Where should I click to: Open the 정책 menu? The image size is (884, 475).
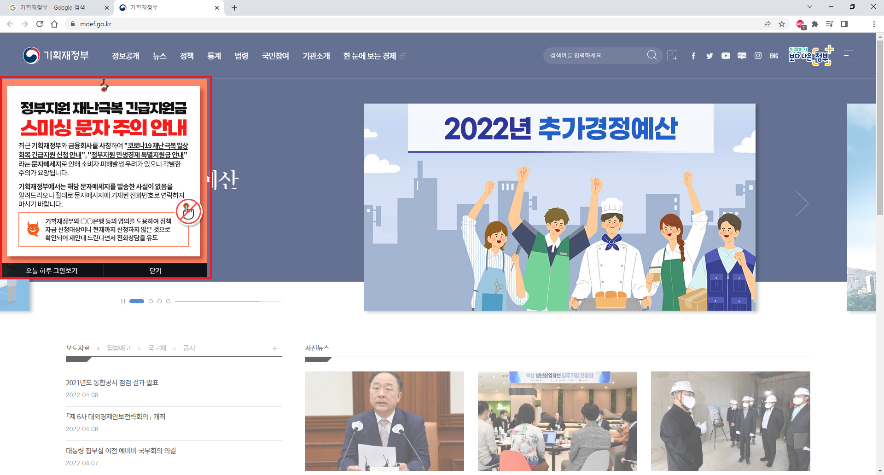click(187, 56)
